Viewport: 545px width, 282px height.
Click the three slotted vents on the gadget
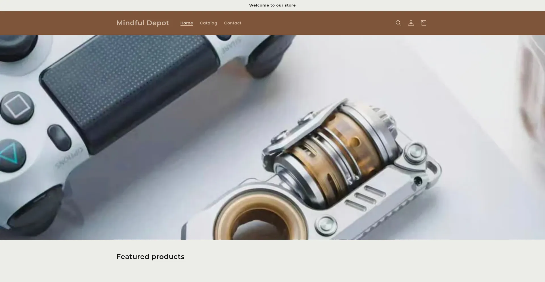tap(365, 197)
